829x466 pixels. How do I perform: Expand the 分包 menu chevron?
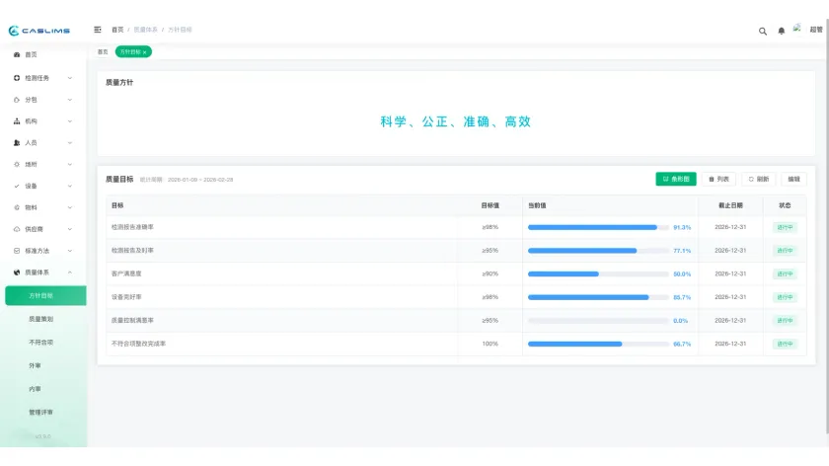click(x=70, y=100)
